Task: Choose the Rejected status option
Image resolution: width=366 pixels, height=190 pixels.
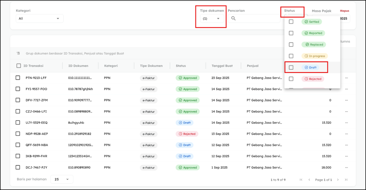Action: click(x=313, y=79)
